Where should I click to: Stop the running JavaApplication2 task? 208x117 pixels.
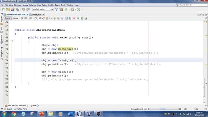[x=180, y=109]
